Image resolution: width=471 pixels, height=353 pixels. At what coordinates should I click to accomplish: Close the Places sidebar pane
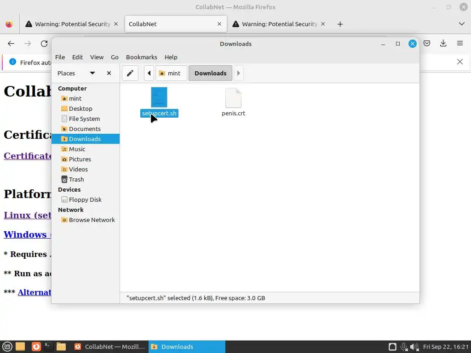(109, 73)
